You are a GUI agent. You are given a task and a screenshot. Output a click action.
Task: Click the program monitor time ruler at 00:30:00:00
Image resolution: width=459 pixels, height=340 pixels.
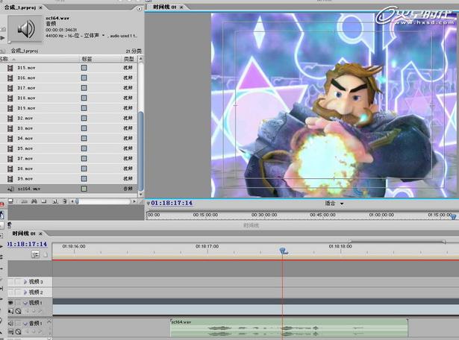tap(264, 215)
